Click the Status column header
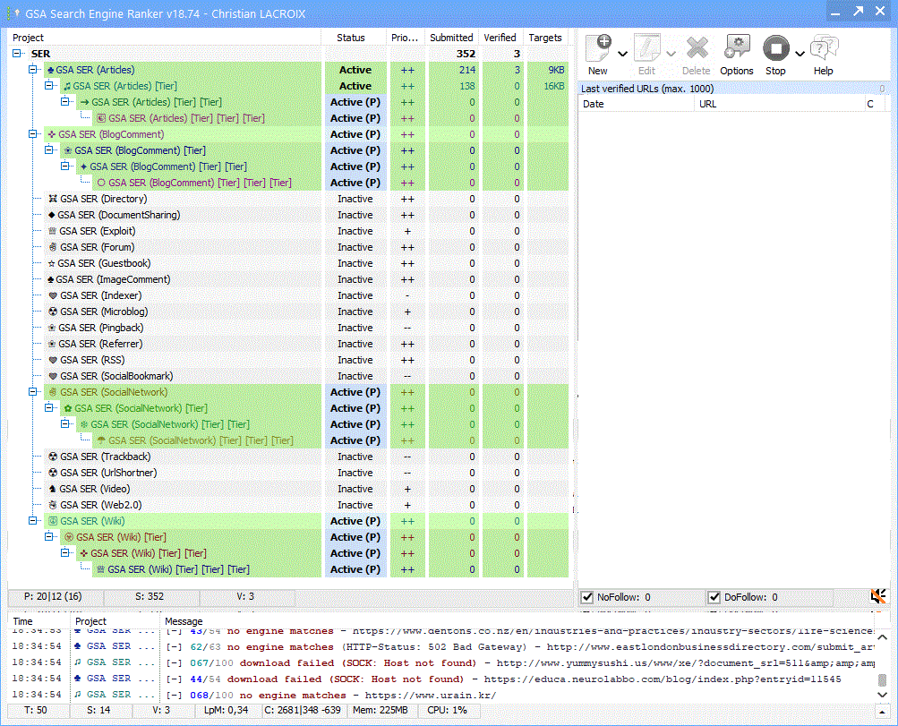The width and height of the screenshot is (898, 726). pos(351,38)
